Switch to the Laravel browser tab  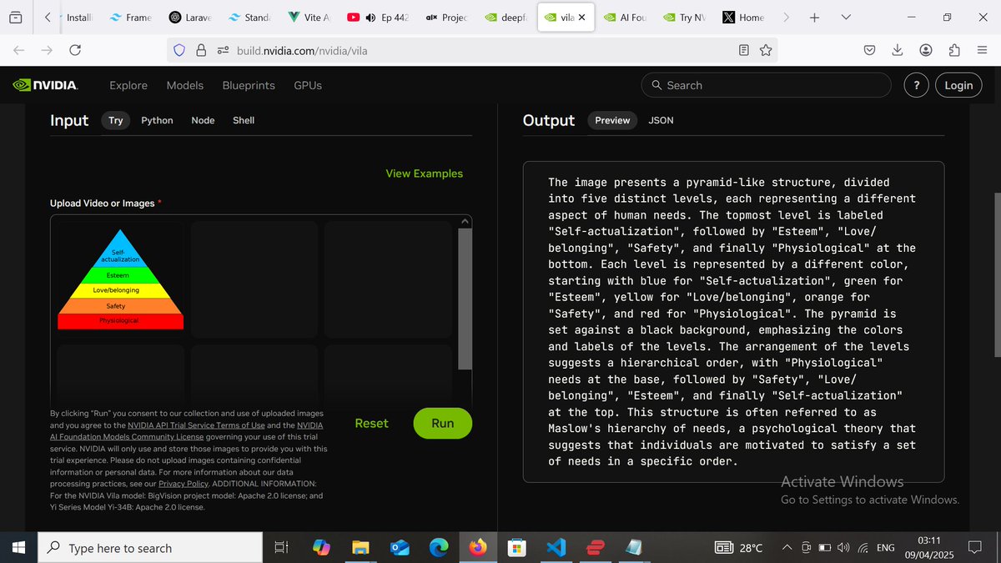191,17
